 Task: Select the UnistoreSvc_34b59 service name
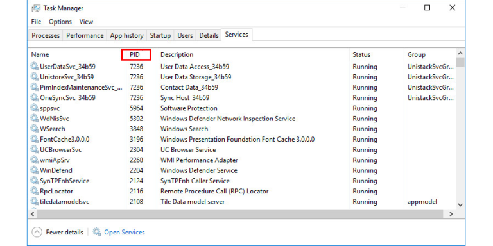tap(67, 77)
